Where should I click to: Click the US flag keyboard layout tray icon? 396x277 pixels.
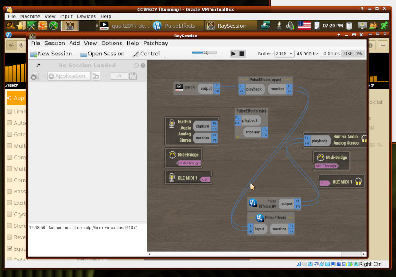304,26
